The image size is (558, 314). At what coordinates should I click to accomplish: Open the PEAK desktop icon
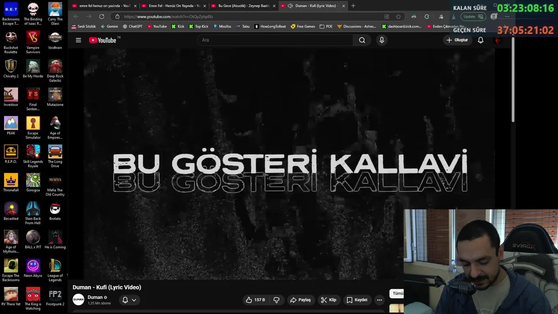11,126
